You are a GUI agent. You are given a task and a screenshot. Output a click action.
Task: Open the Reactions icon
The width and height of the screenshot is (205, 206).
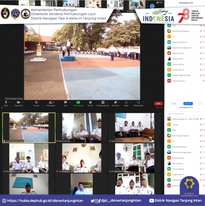(x=116, y=102)
